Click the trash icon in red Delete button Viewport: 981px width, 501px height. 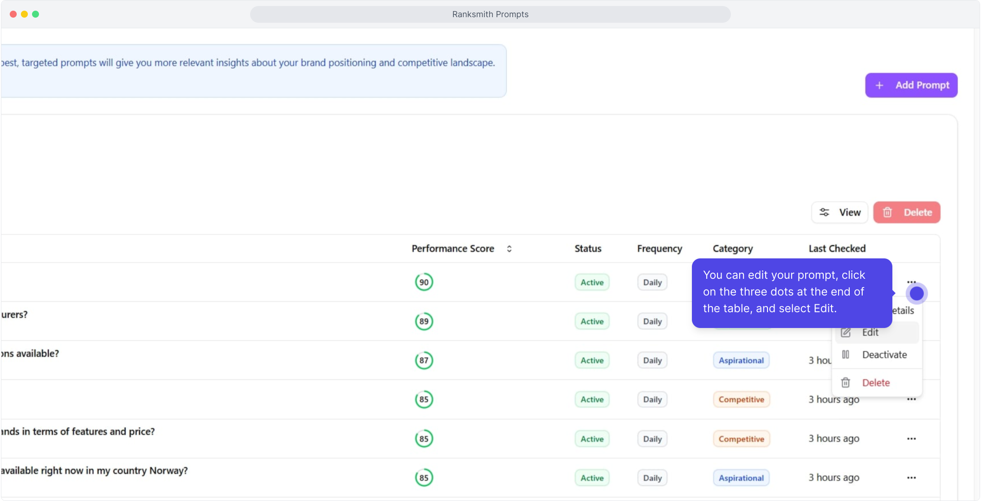(x=887, y=212)
